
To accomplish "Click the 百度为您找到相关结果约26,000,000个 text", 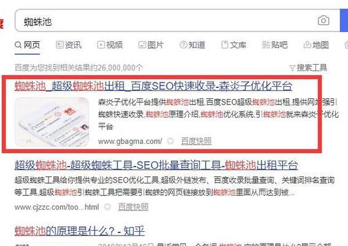I will coord(79,68).
